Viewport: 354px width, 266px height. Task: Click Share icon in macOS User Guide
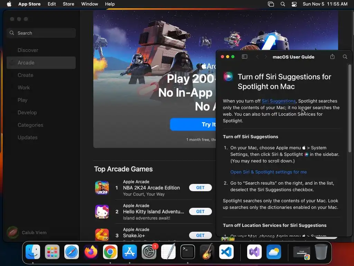tap(332, 56)
